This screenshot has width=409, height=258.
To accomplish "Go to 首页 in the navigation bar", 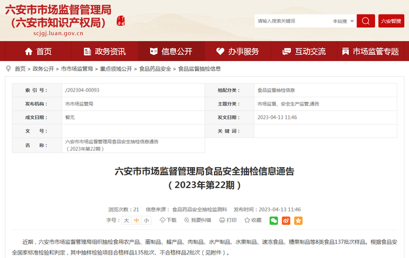I will coord(38,51).
